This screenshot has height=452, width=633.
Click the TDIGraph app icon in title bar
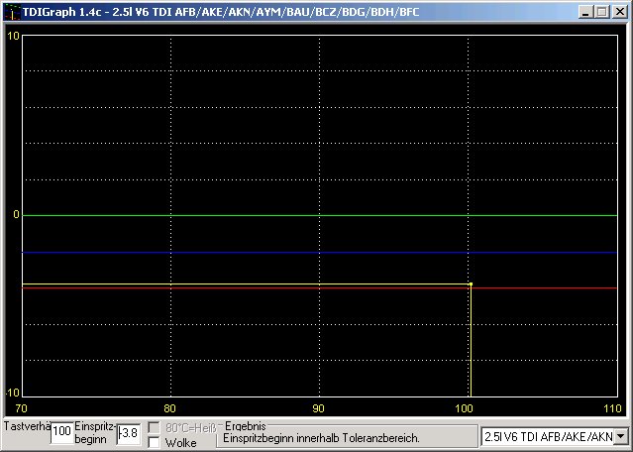[x=13, y=12]
